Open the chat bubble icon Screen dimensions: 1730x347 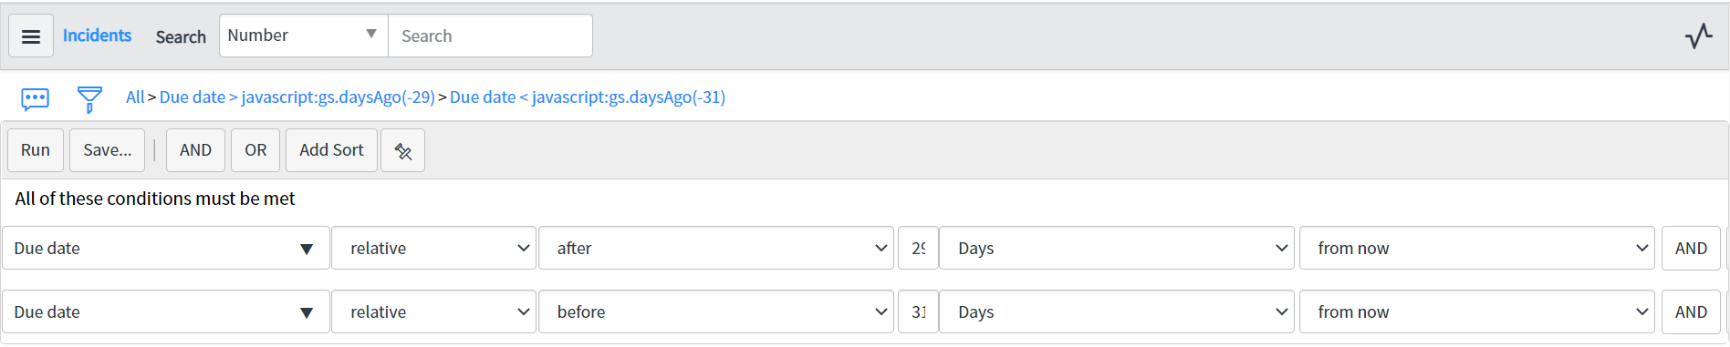pos(36,98)
